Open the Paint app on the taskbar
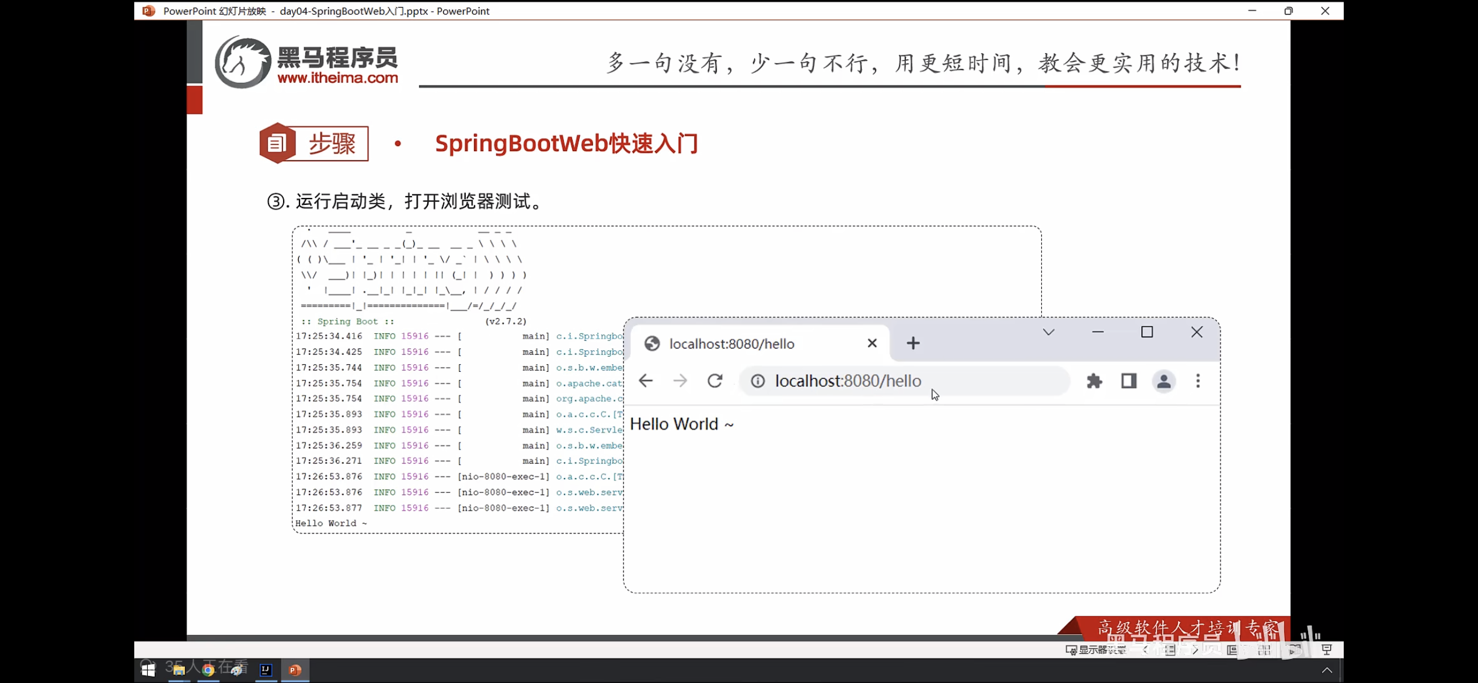The width and height of the screenshot is (1478, 683). [x=236, y=670]
